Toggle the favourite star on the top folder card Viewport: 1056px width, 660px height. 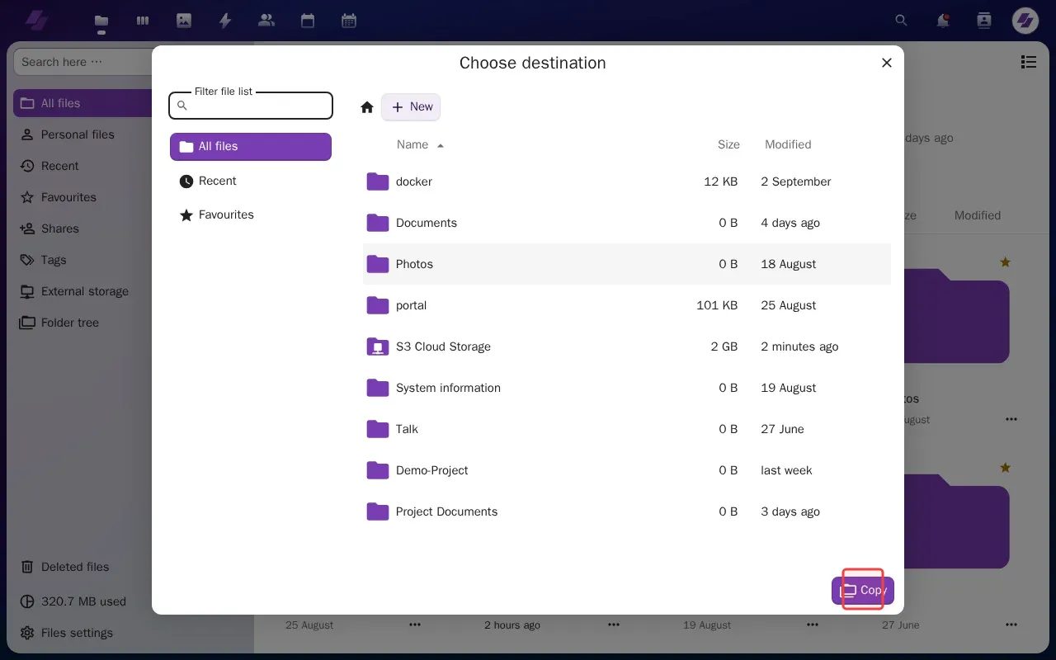1005,262
